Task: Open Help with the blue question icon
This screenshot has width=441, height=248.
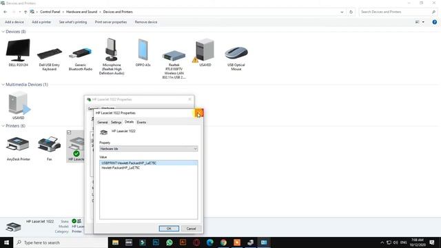Action: click(x=435, y=22)
